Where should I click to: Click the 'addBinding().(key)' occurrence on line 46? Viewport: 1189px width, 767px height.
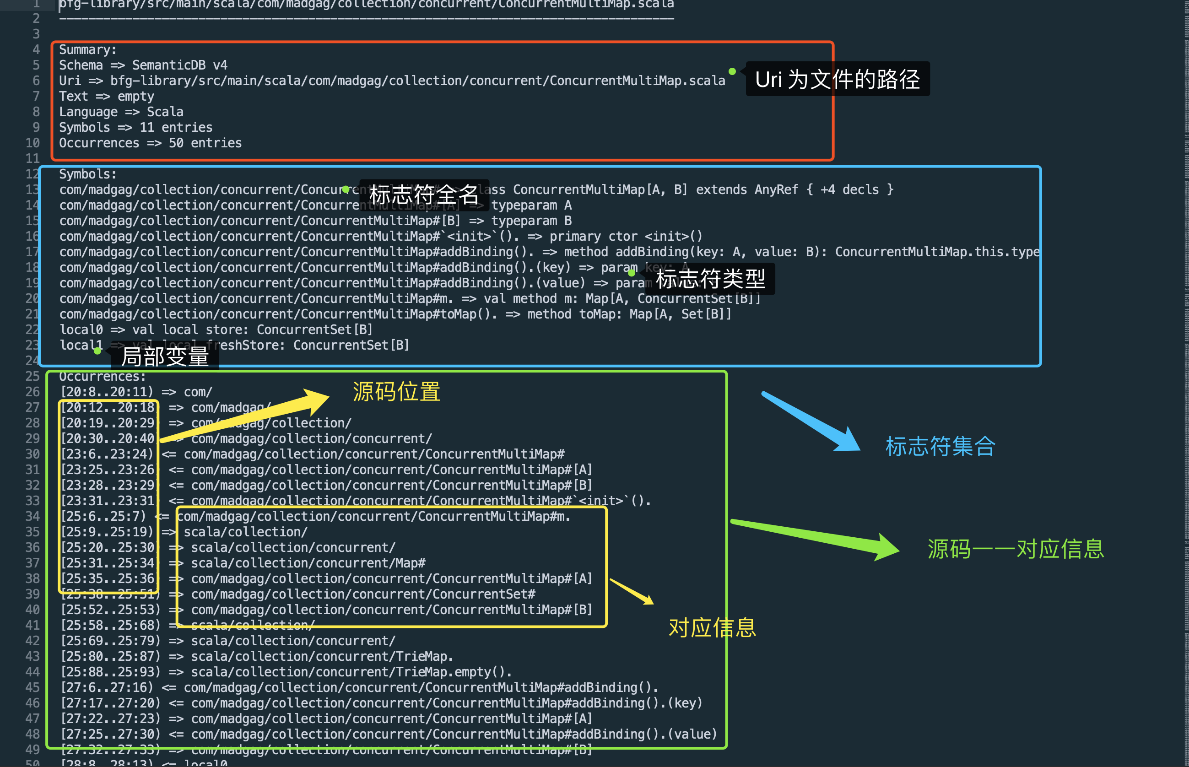(381, 703)
